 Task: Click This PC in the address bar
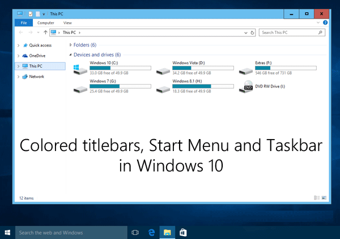[69, 32]
